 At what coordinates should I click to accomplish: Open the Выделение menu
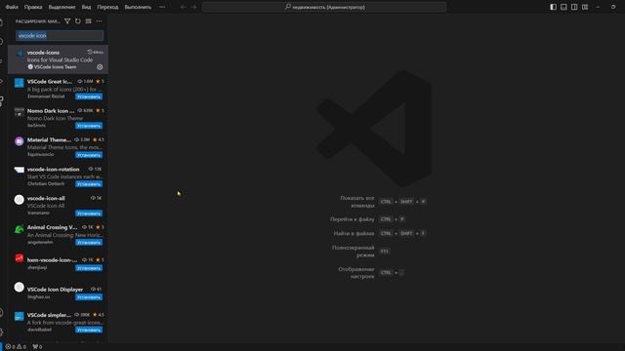point(62,7)
